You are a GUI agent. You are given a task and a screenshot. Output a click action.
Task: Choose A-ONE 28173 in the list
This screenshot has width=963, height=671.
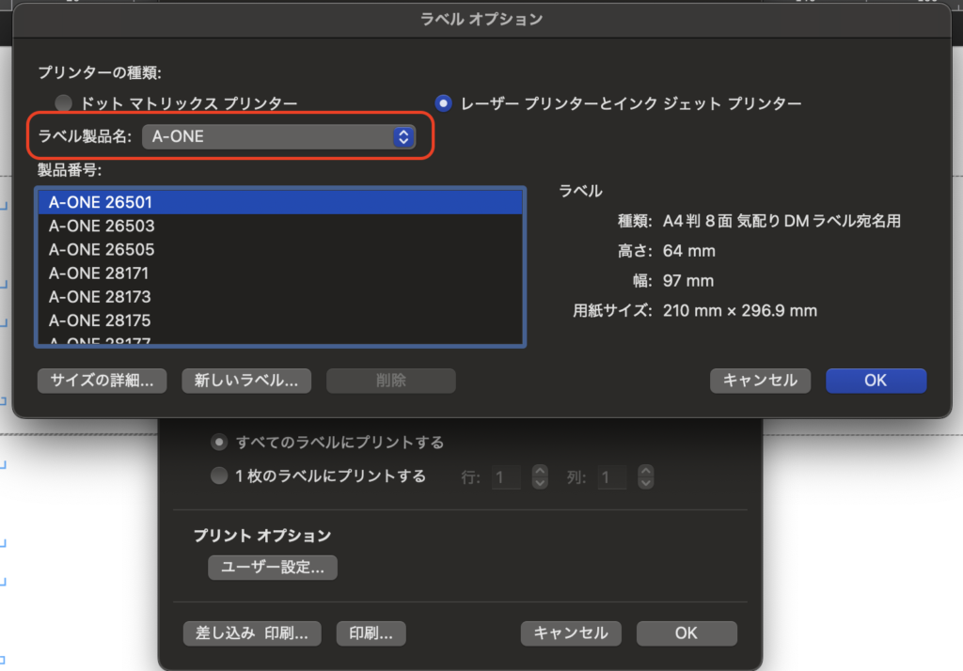coord(100,297)
